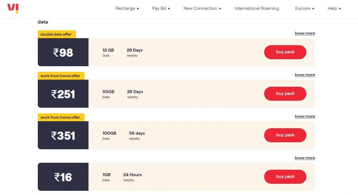Viewport: 358px width, 195px height.
Task: Click the '28 Days' validity in ₹251 row
Action: point(135,92)
